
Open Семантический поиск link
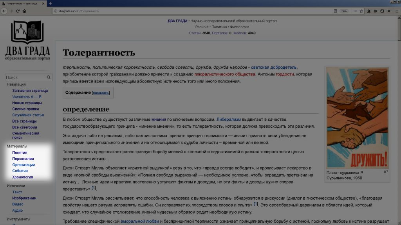(25, 135)
